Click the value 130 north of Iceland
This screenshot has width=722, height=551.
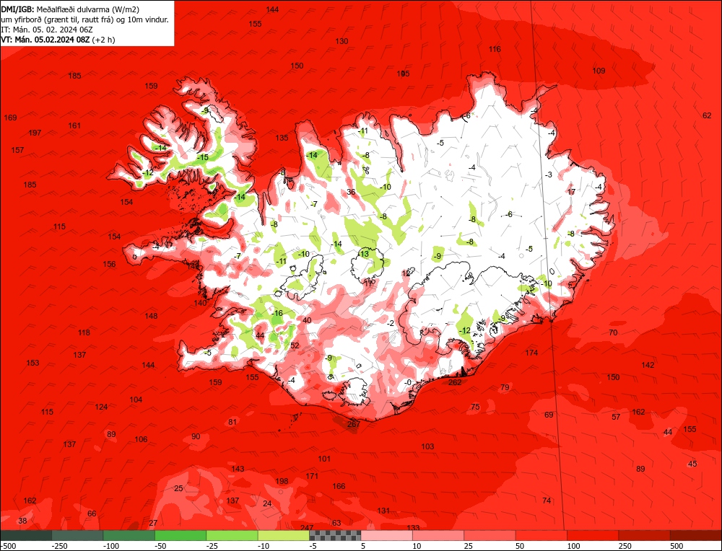click(342, 41)
